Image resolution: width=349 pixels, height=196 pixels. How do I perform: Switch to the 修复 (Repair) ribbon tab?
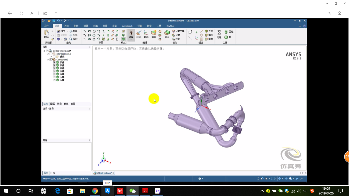[x=105, y=26]
